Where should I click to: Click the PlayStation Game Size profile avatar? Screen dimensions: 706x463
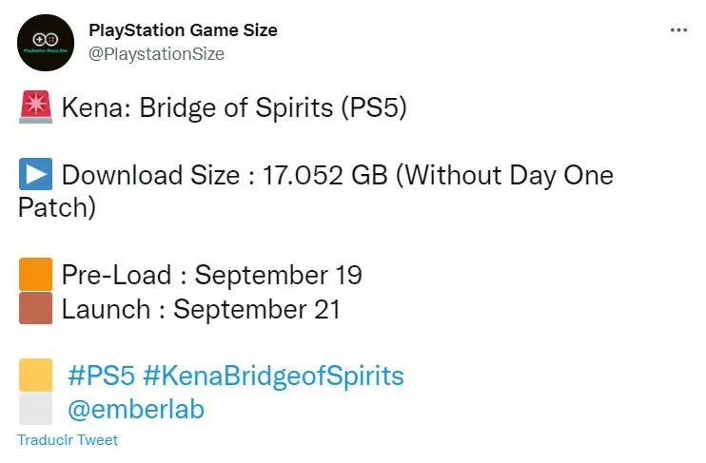46,43
